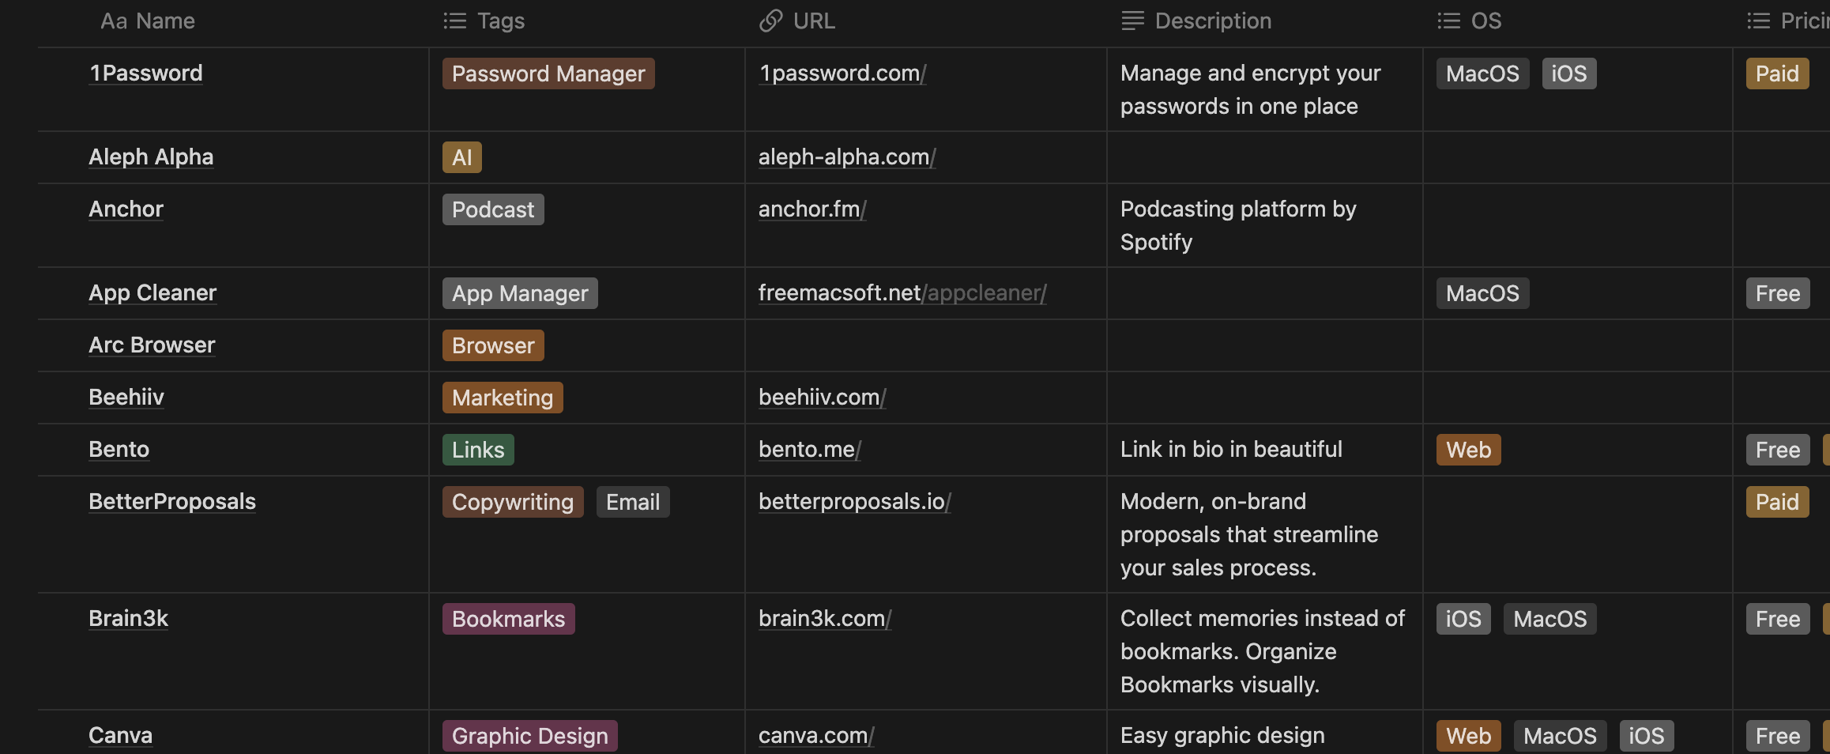Click the MacOS tag in App Cleaner row
The width and height of the screenshot is (1830, 754).
pyautogui.click(x=1483, y=293)
